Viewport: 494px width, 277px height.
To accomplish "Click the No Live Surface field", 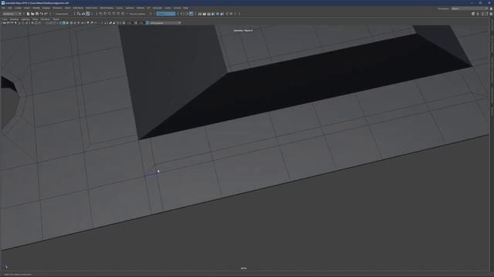I will pos(138,14).
